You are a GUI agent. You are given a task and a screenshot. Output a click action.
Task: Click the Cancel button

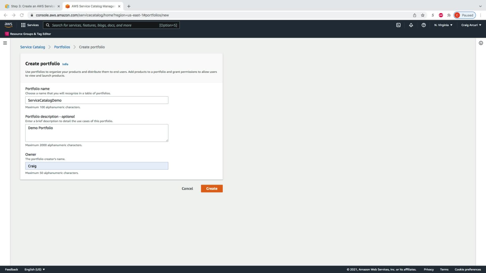pos(187,189)
